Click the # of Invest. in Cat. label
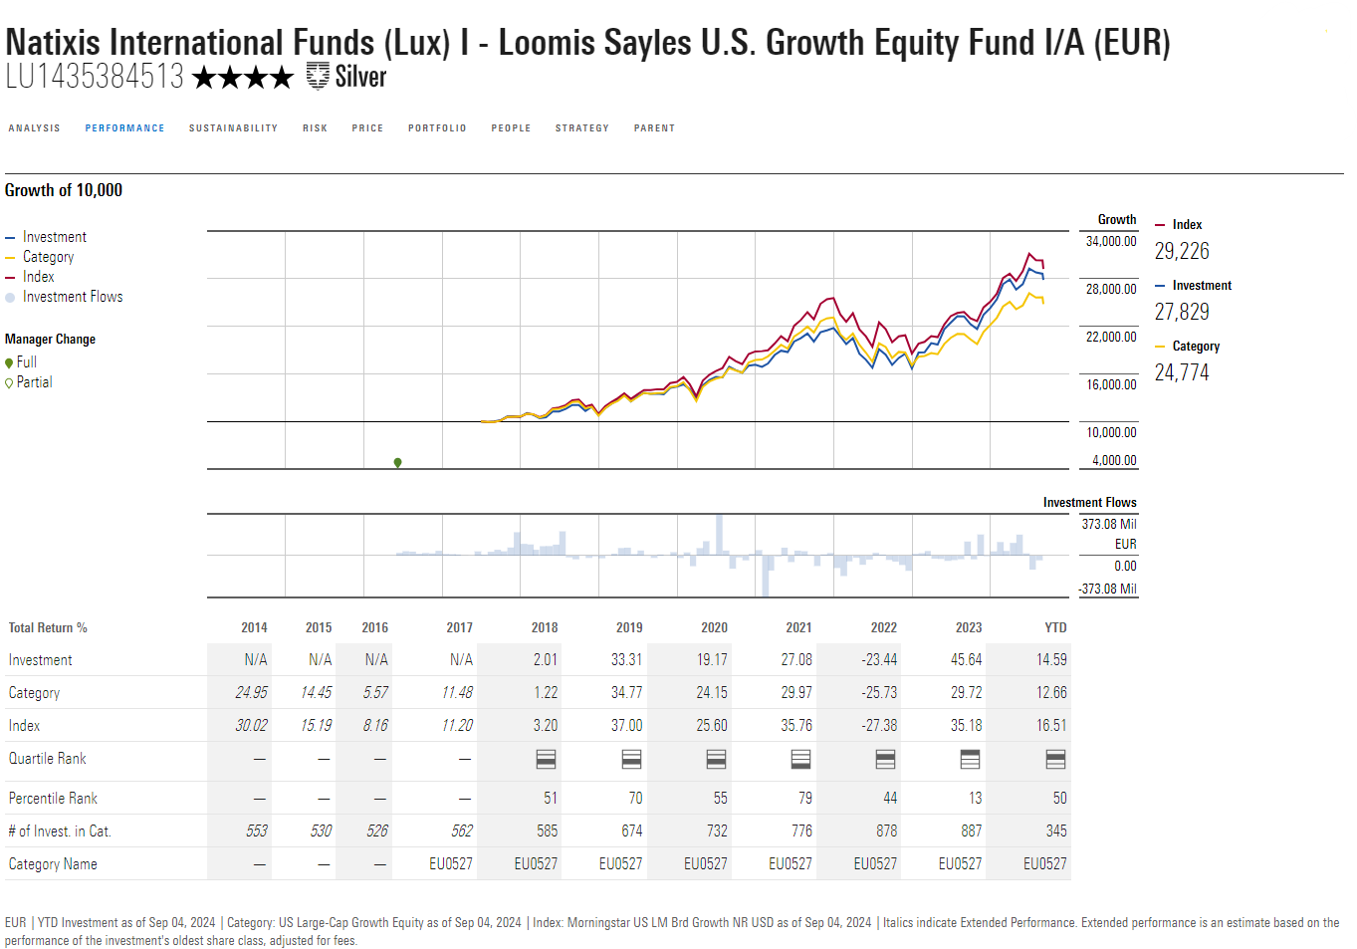The image size is (1357, 949). (x=60, y=831)
